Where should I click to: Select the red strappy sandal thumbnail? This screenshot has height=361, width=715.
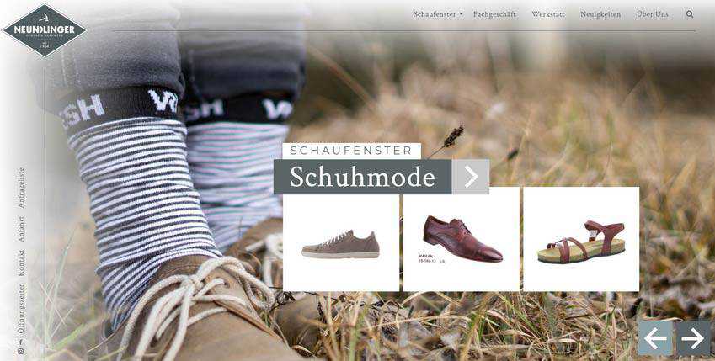click(x=581, y=239)
